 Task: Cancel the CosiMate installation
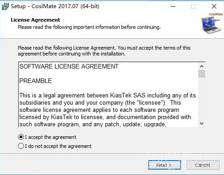pos(203,165)
